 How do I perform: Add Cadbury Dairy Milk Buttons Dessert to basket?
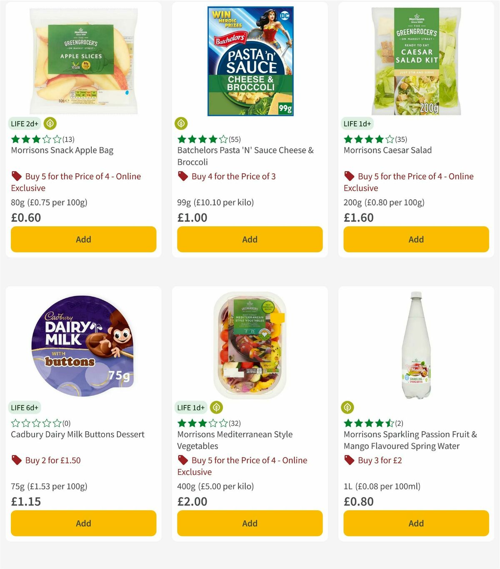(x=83, y=523)
